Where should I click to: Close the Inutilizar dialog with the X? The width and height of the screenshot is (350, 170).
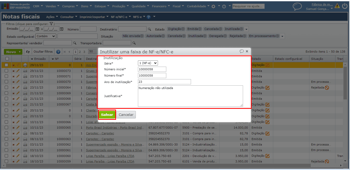247,51
